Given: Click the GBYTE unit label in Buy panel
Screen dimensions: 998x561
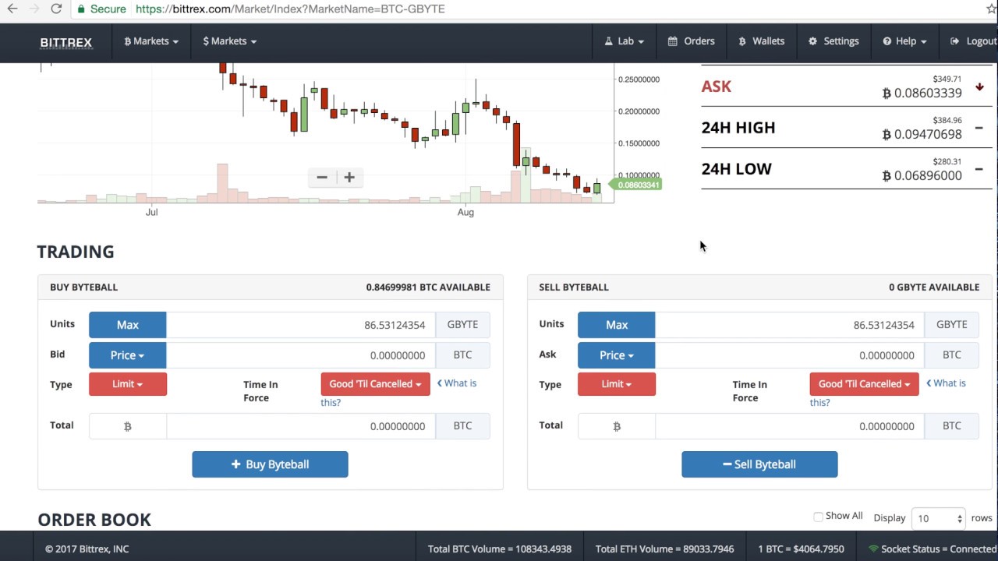Looking at the screenshot, I should point(462,325).
